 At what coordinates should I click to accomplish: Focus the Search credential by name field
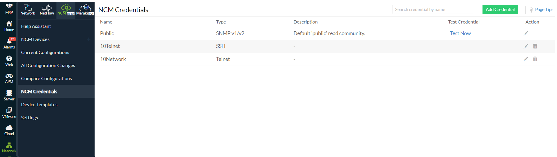433,10
